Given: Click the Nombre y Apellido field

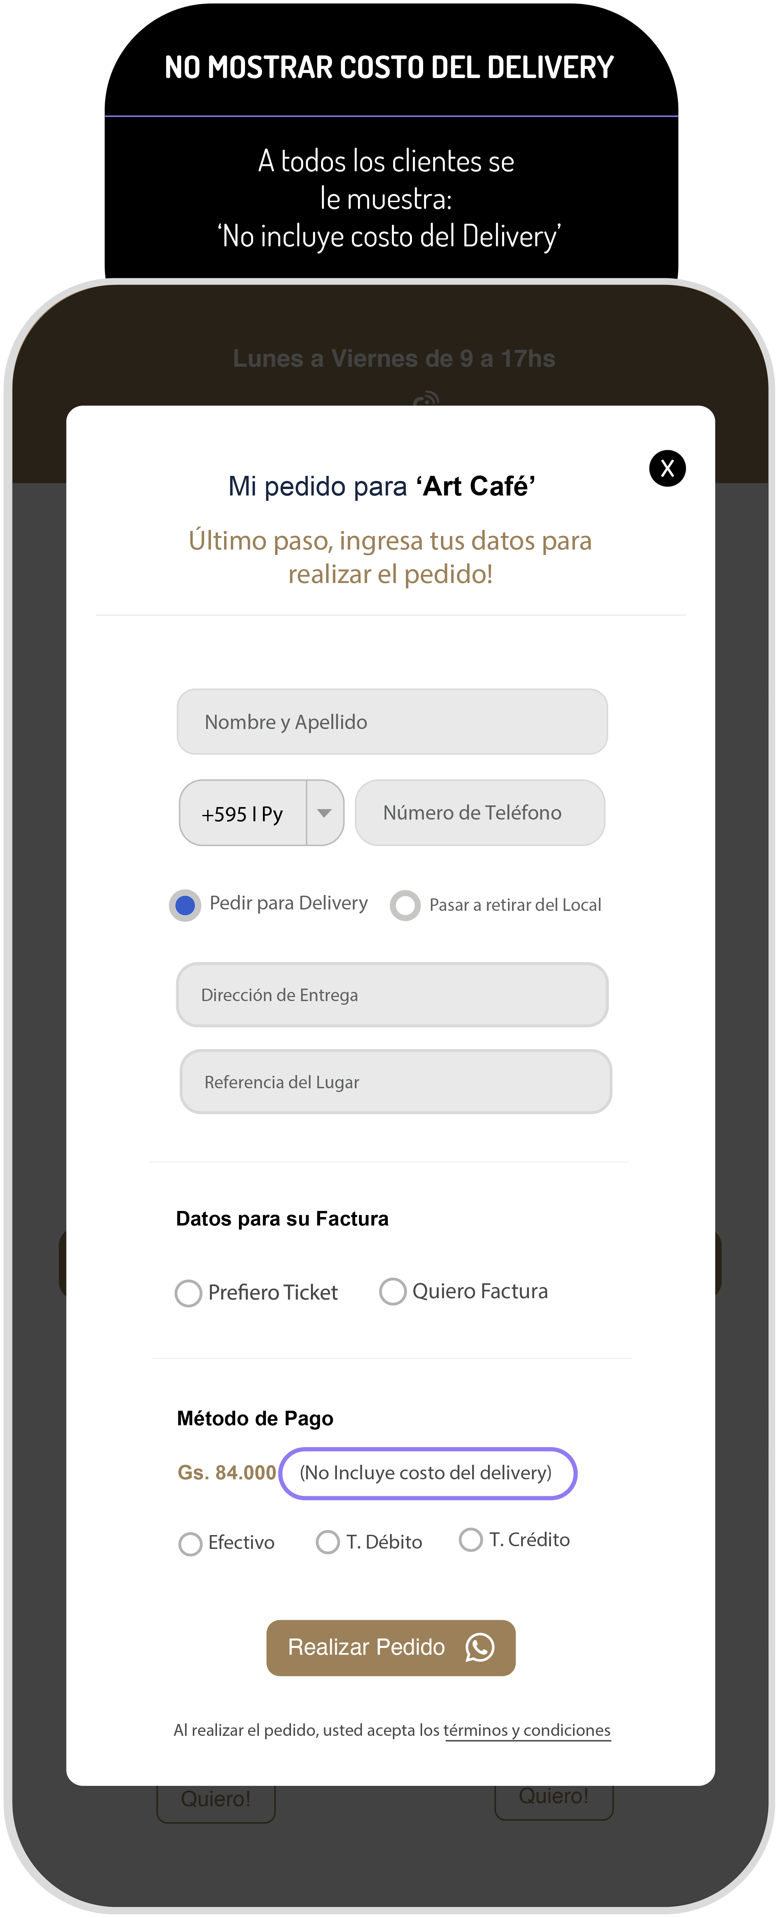Looking at the screenshot, I should click(392, 722).
